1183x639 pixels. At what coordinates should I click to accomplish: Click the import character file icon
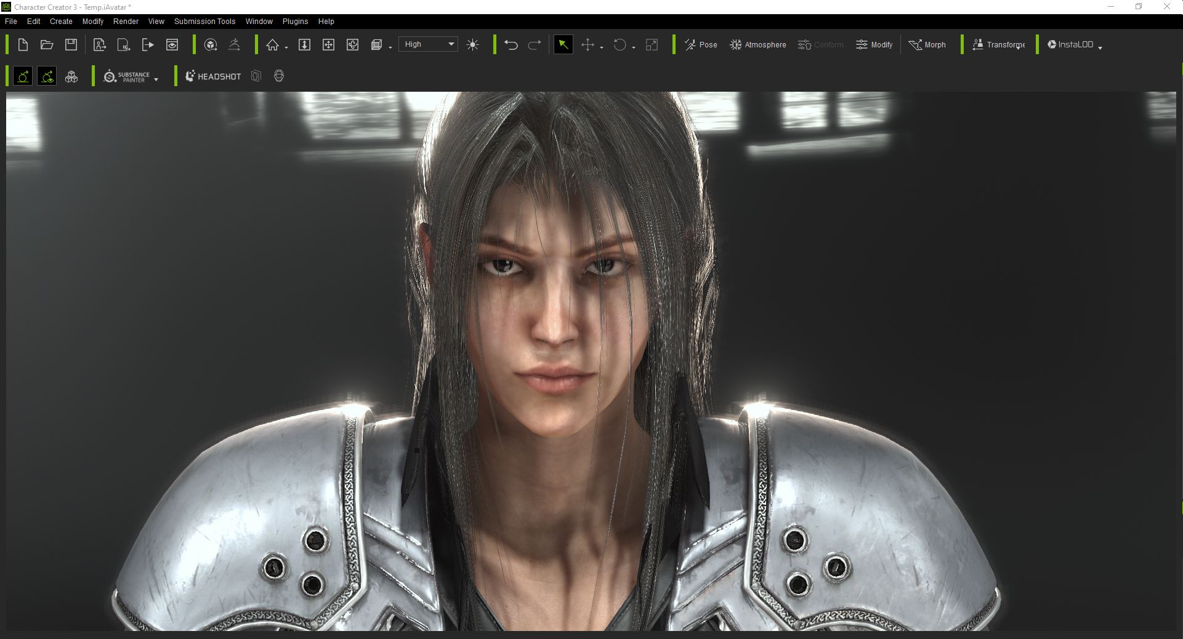pyautogui.click(x=99, y=44)
